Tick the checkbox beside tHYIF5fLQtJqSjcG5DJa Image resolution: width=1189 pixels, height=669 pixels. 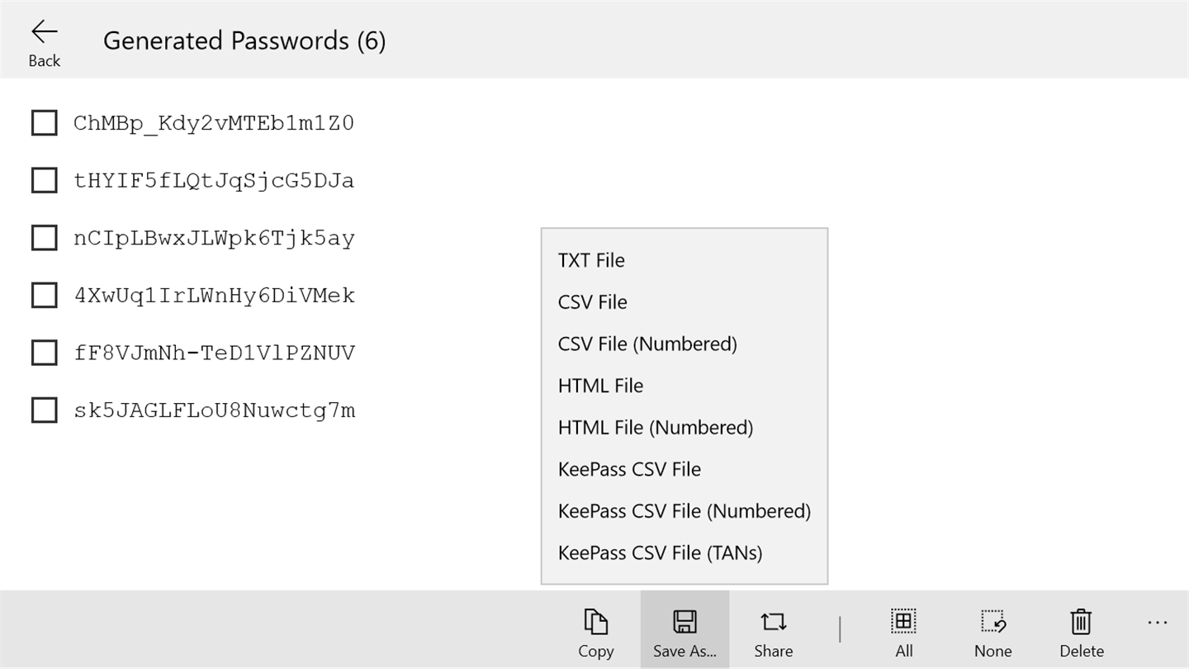pos(44,180)
